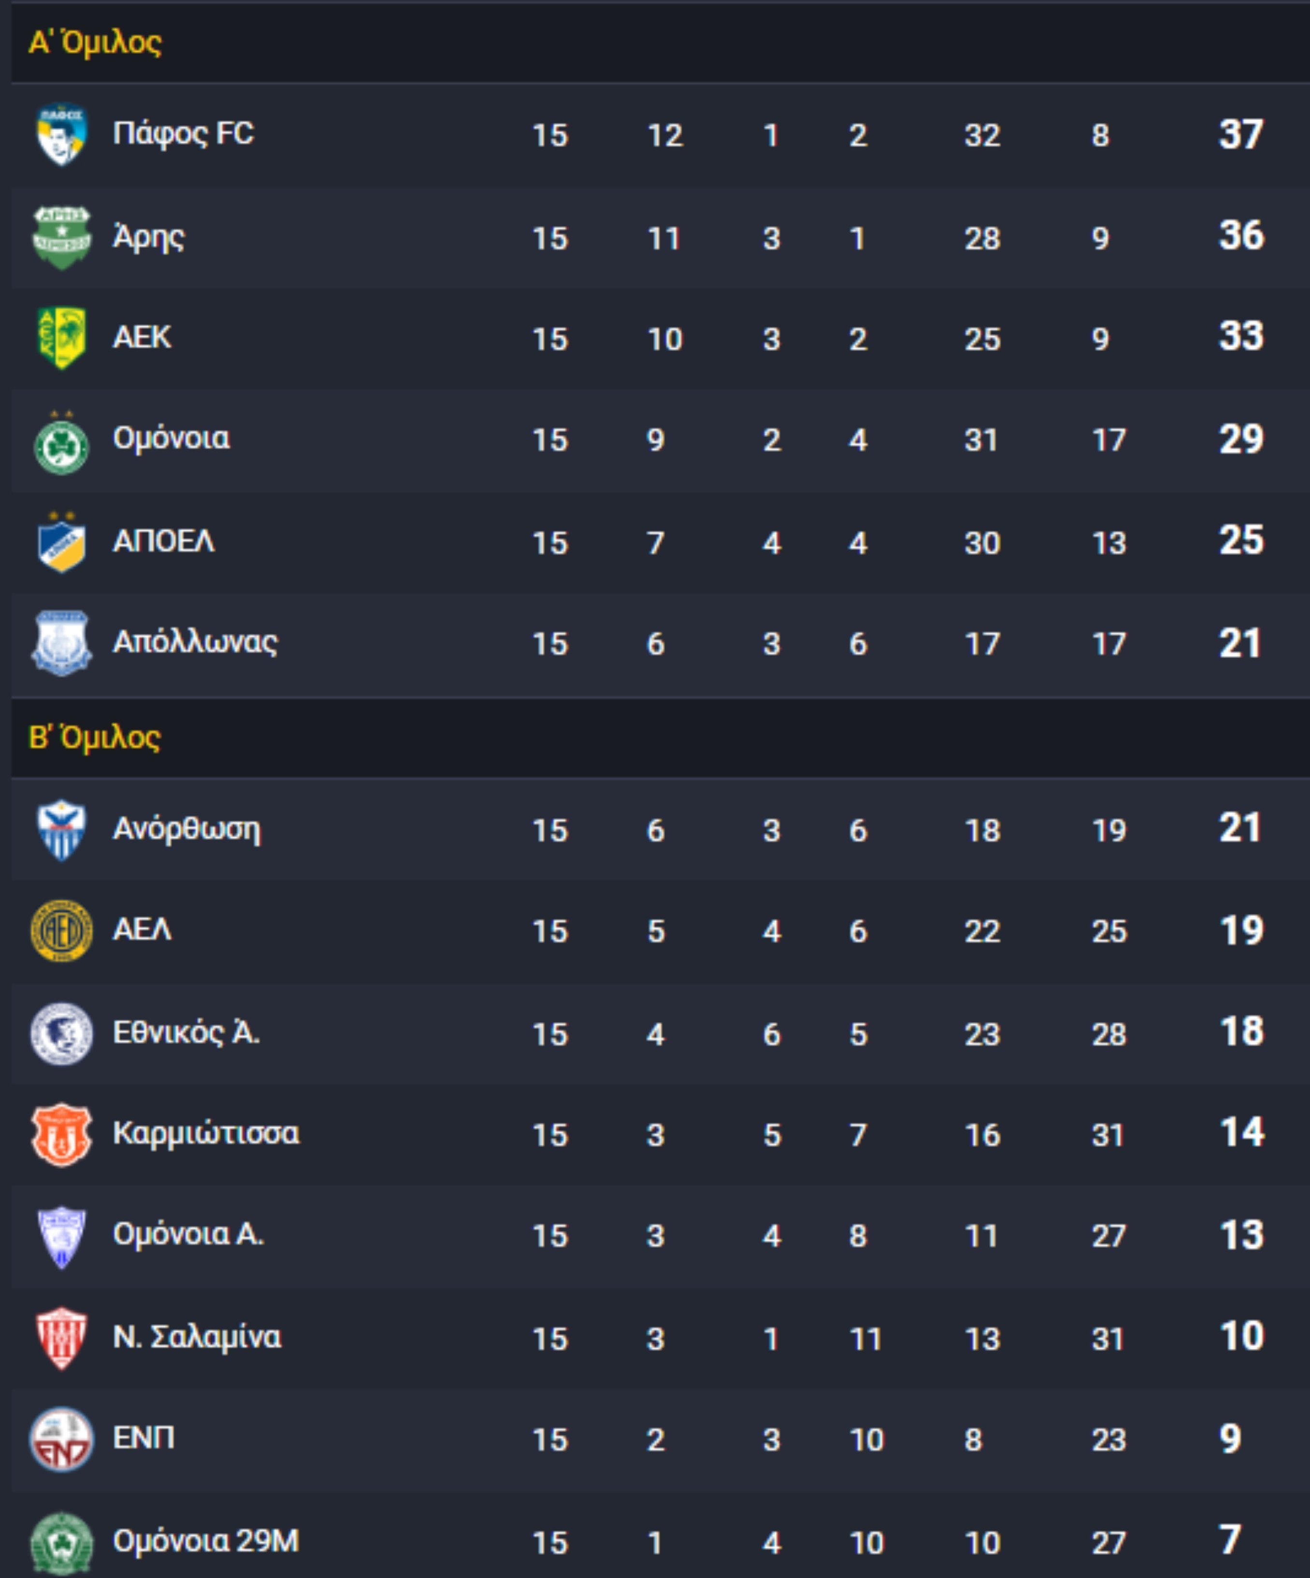This screenshot has height=1578, width=1310.
Task: Open the Ομόνοια Α. team link
Action: pos(188,1235)
